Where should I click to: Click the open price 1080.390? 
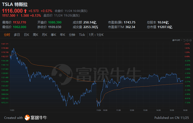click(x=55, y=22)
